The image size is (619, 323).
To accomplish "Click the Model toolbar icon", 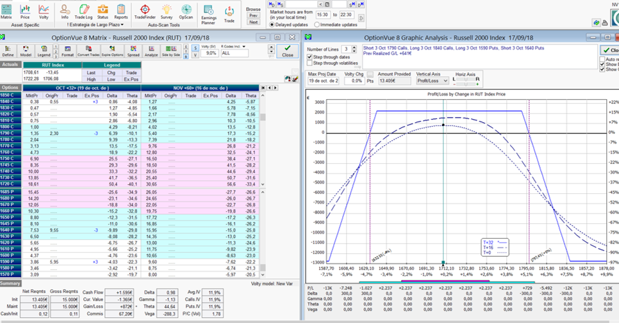I will pyautogui.click(x=26, y=51).
